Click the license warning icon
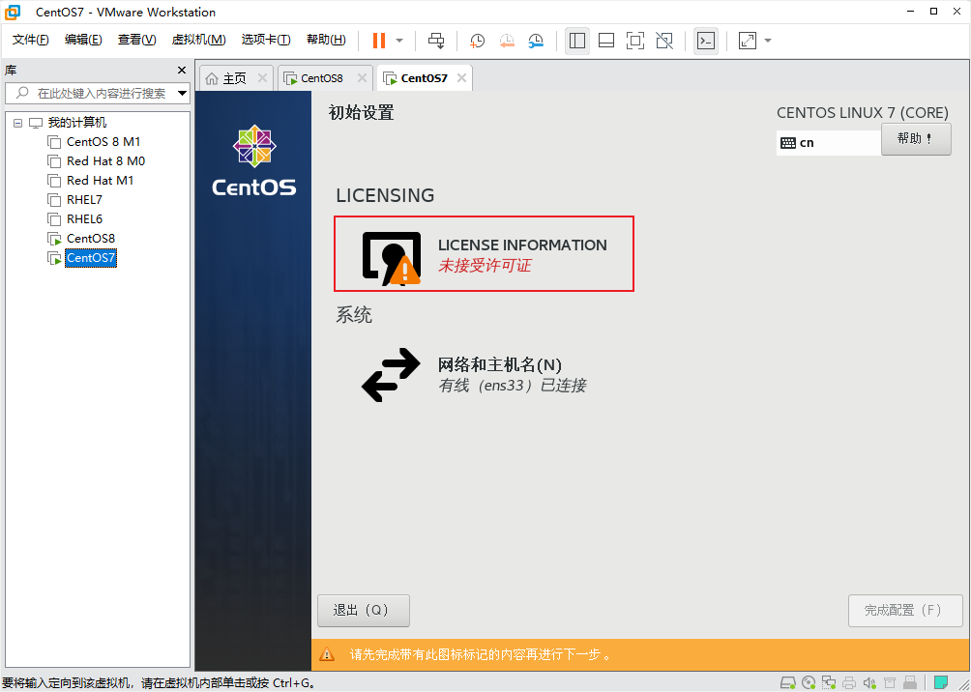 click(x=391, y=258)
